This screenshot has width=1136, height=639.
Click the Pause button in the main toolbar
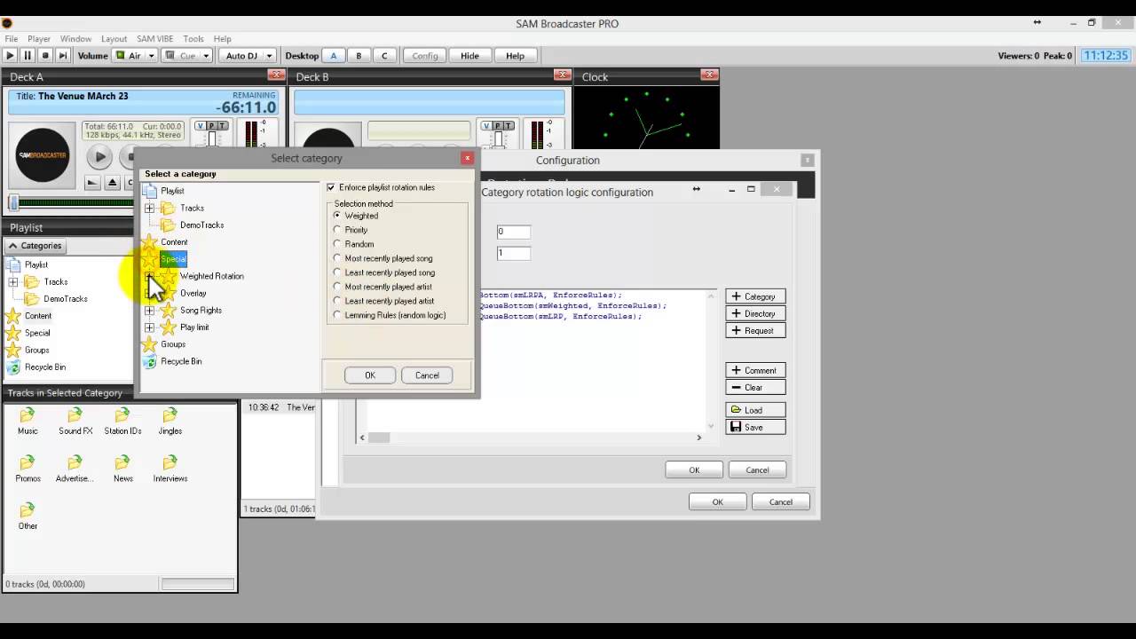(x=28, y=55)
